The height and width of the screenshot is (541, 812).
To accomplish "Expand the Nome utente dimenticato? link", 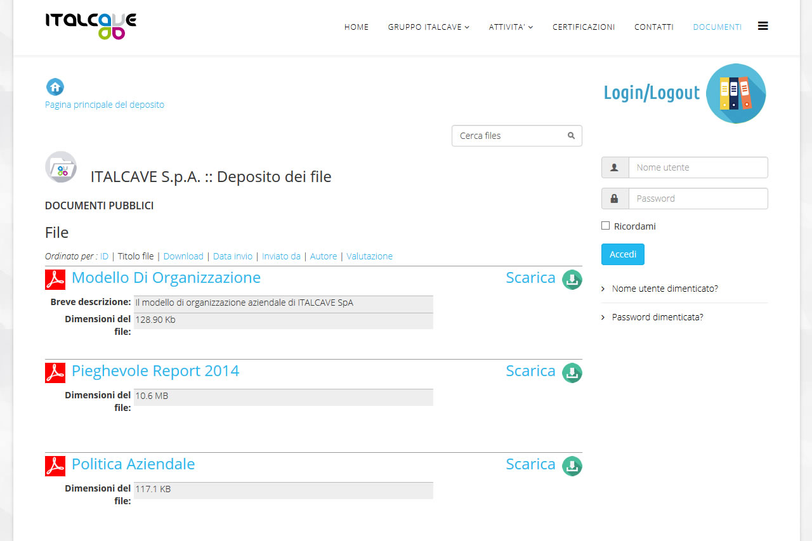I will click(664, 289).
